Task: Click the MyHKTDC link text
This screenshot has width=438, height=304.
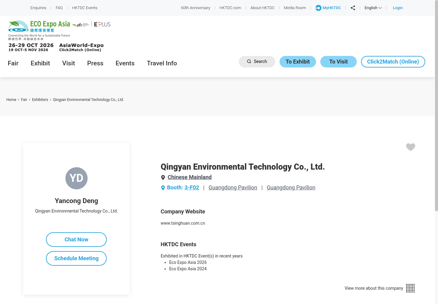Action: (x=332, y=8)
